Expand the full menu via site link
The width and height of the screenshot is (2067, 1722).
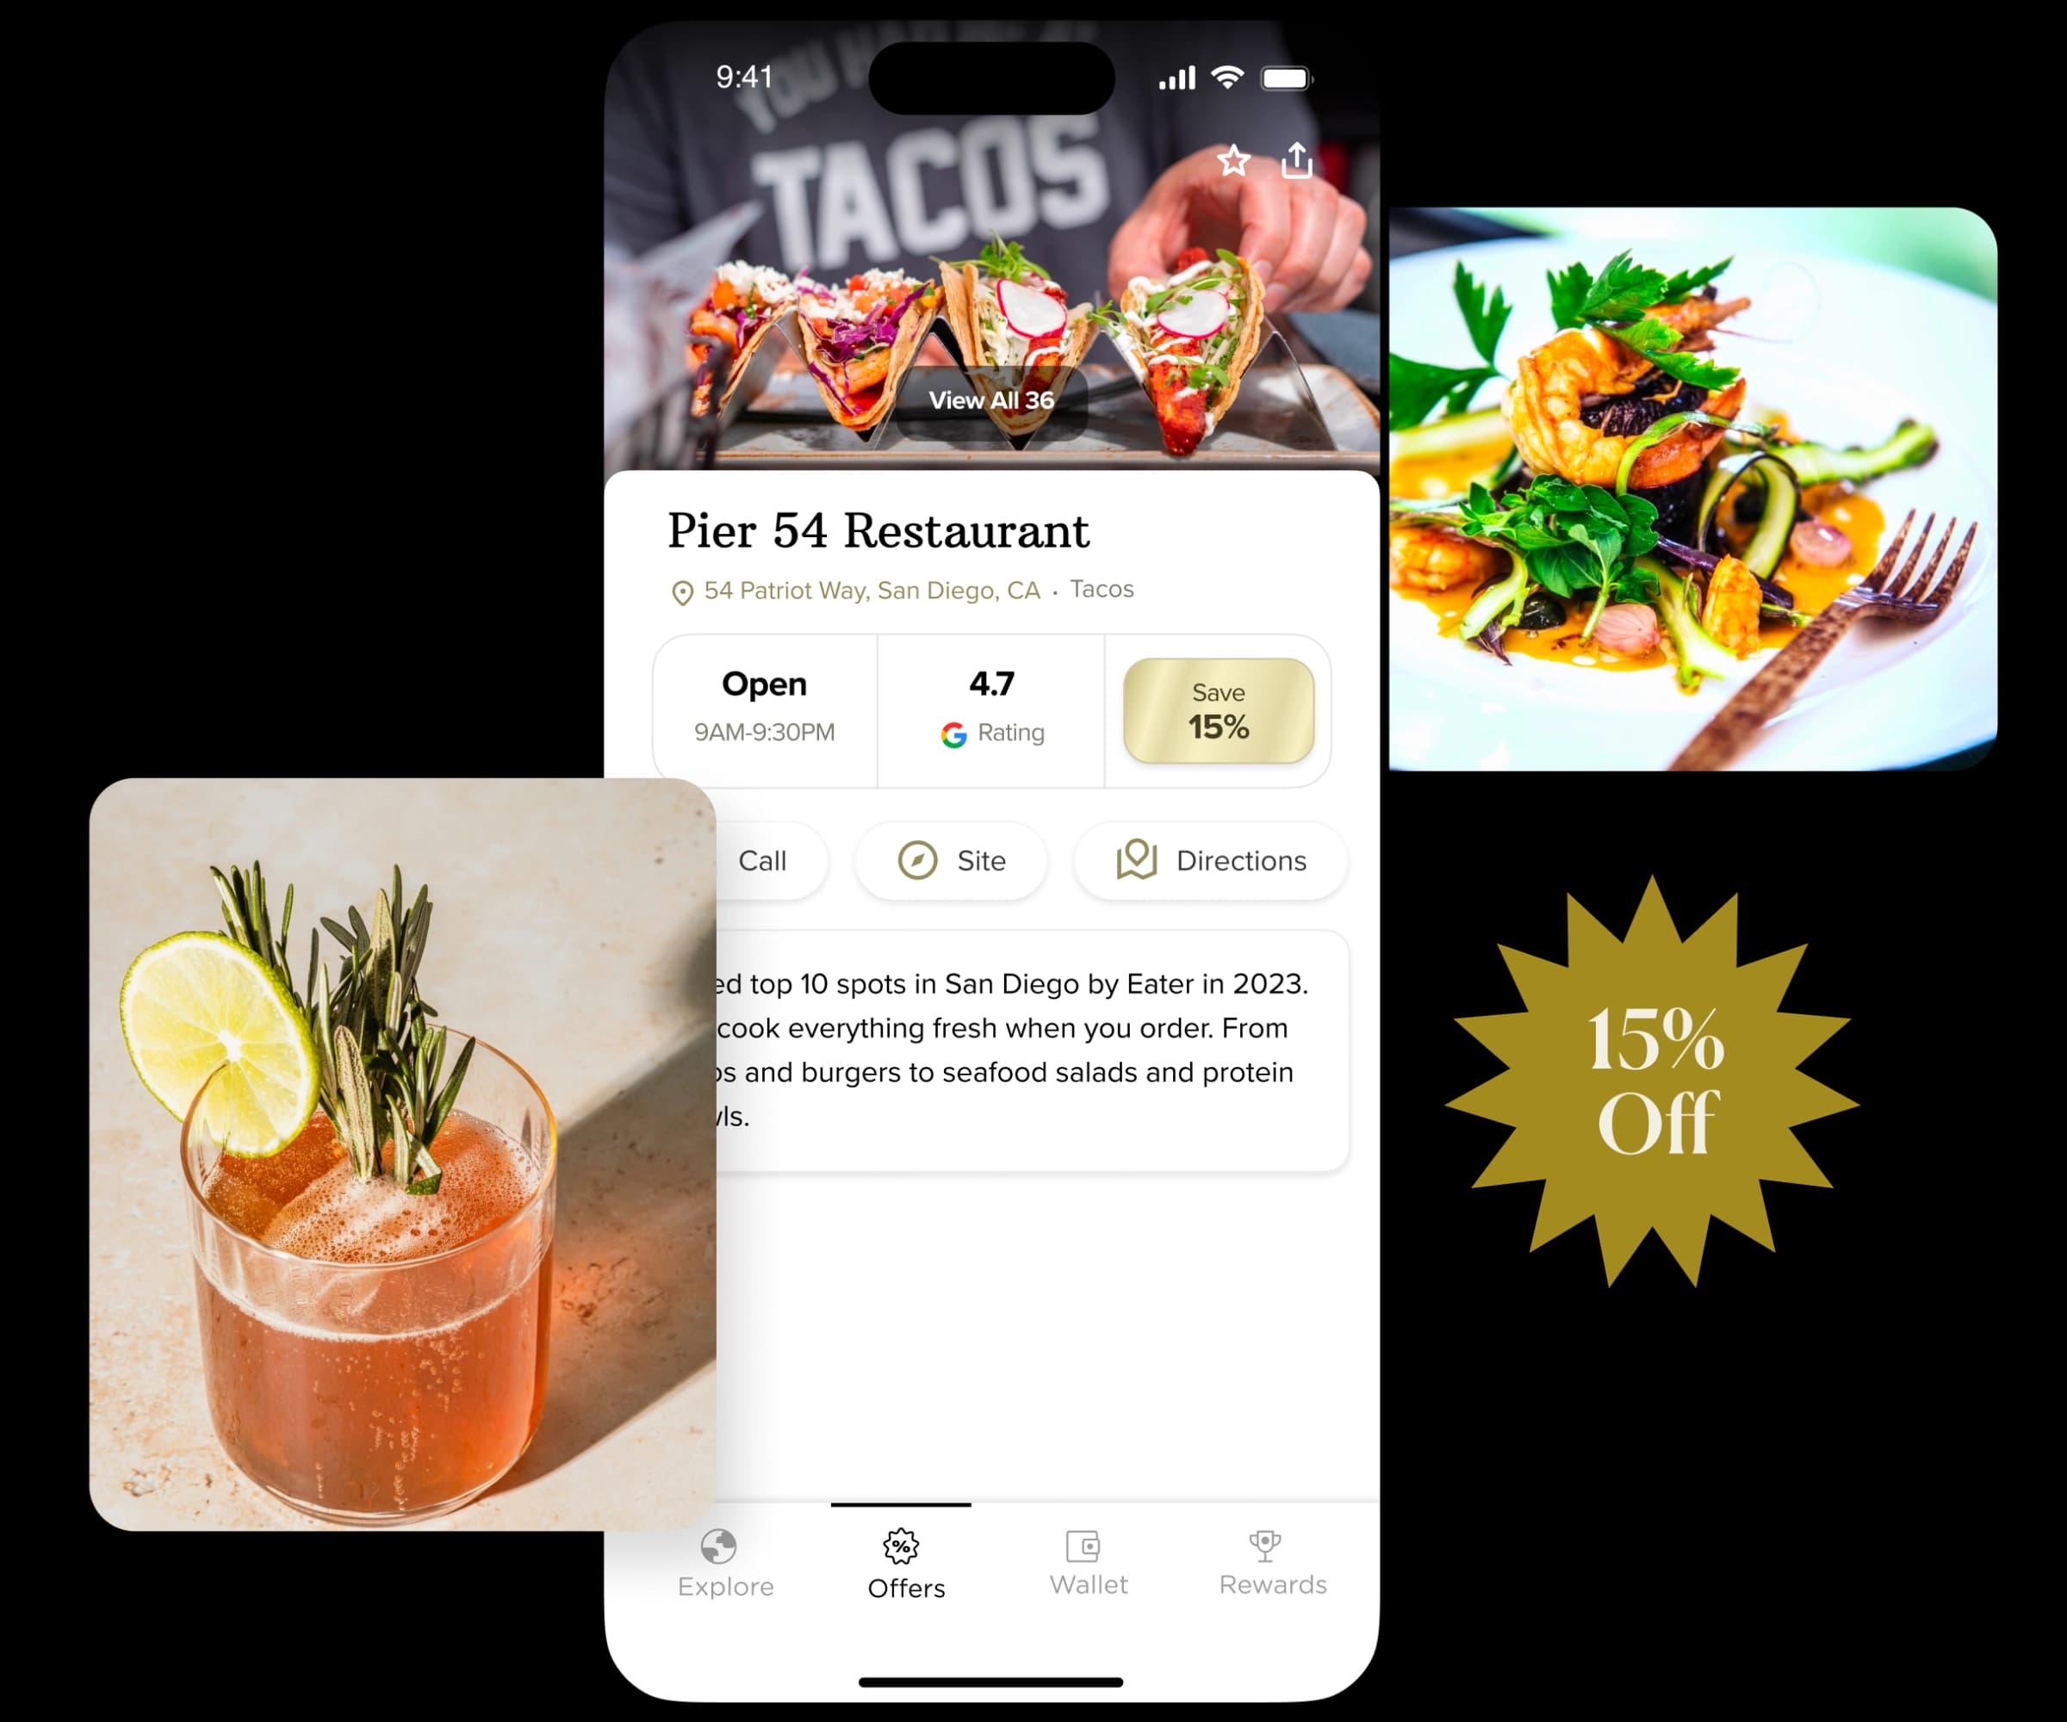(954, 860)
